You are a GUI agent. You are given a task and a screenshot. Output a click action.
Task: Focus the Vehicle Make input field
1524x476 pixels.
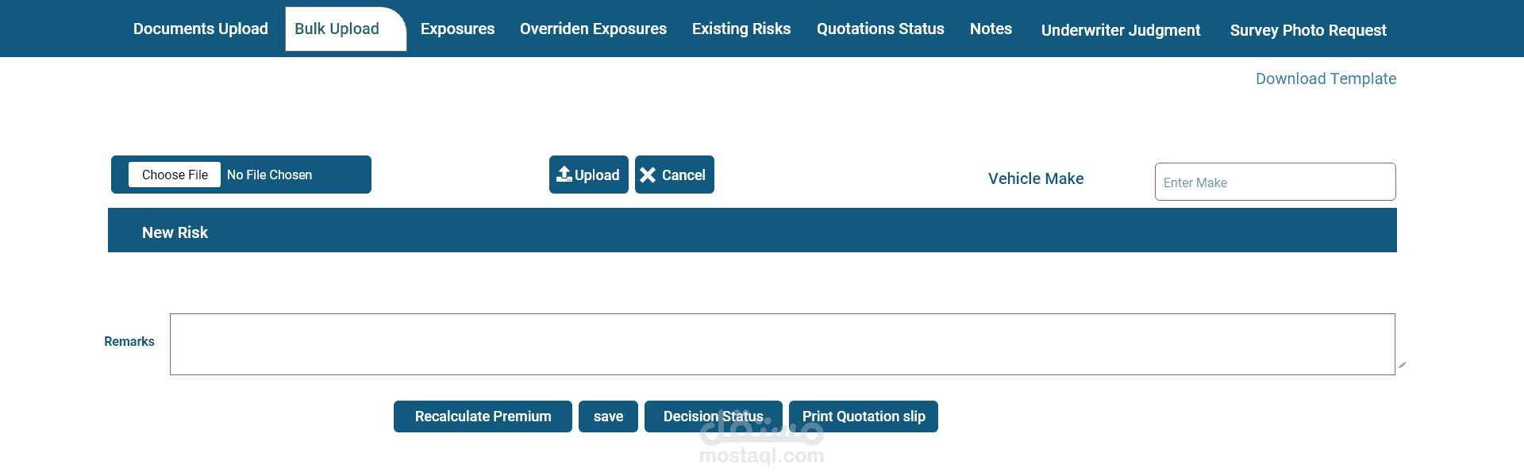(1275, 182)
